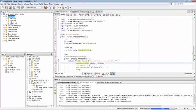The width and height of the screenshot is (196, 110).
Task: Minimize the Services panel
Action: [x=51, y=54]
